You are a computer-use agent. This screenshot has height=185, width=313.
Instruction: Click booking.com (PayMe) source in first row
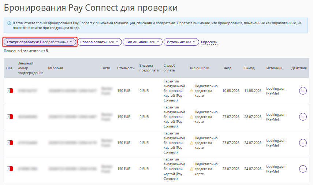click(276, 91)
